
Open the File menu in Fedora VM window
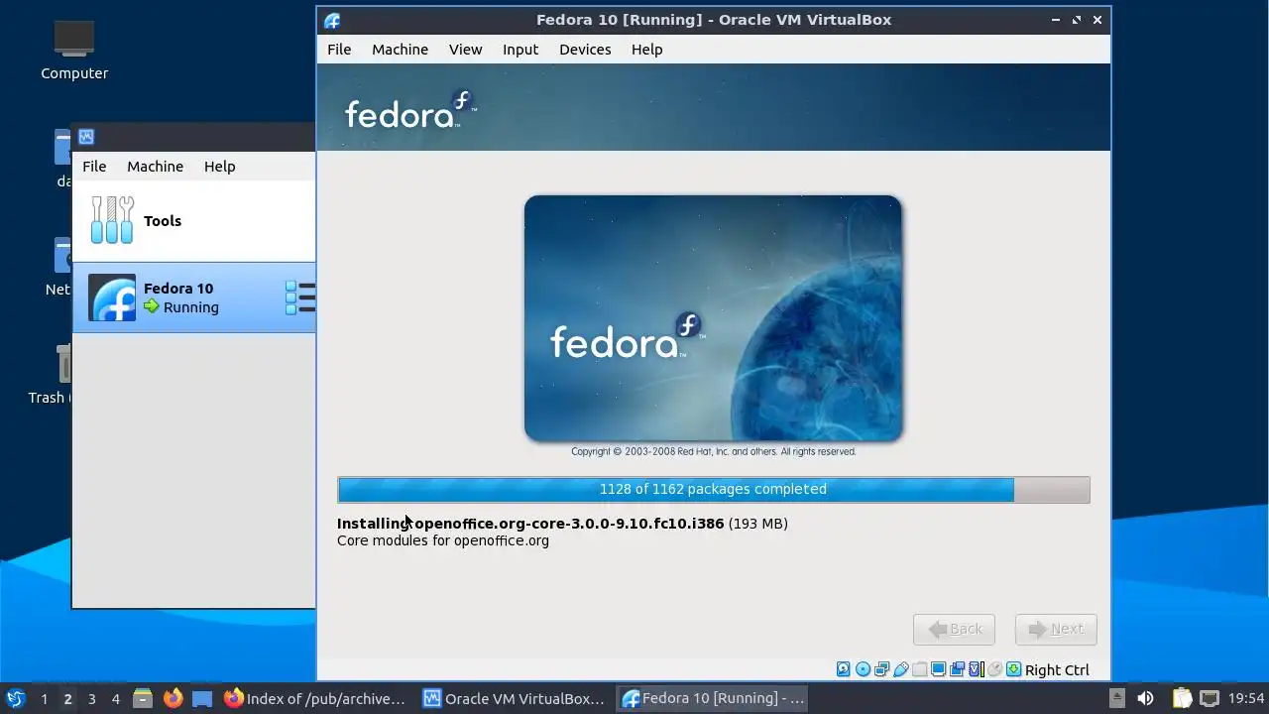pos(339,50)
